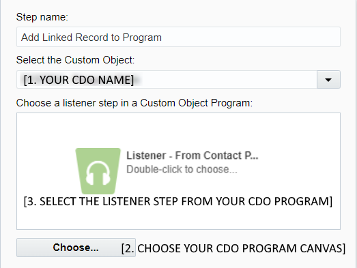Viewport: 357px width, 268px height.
Task: Click the 'Step name:' label
Action: 42,17
